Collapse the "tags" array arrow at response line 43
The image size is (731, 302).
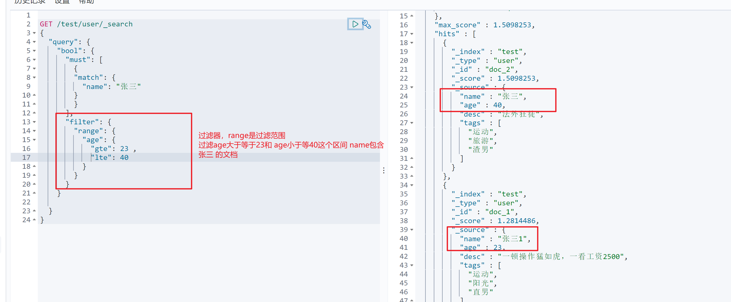point(412,265)
